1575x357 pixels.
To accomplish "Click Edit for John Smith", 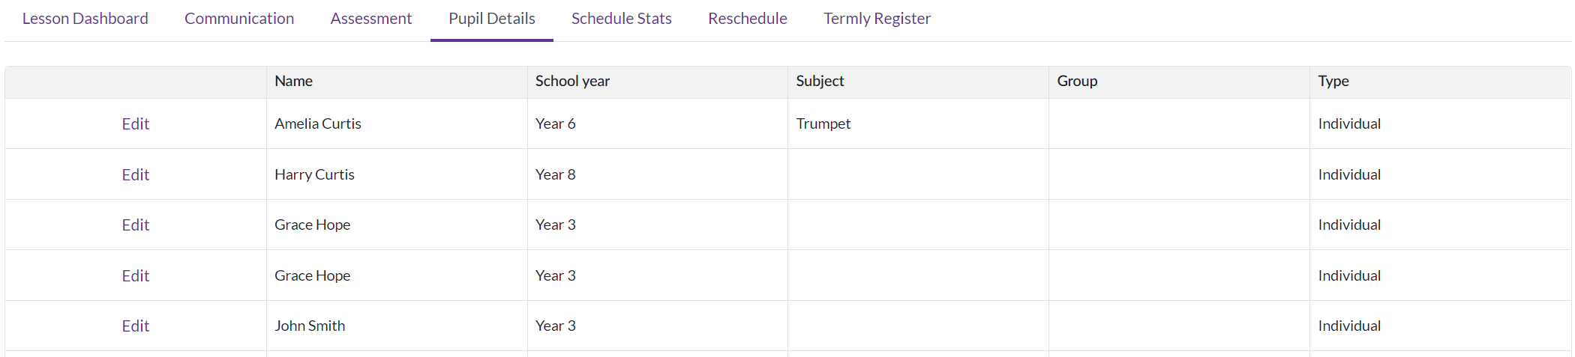I will coord(136,326).
